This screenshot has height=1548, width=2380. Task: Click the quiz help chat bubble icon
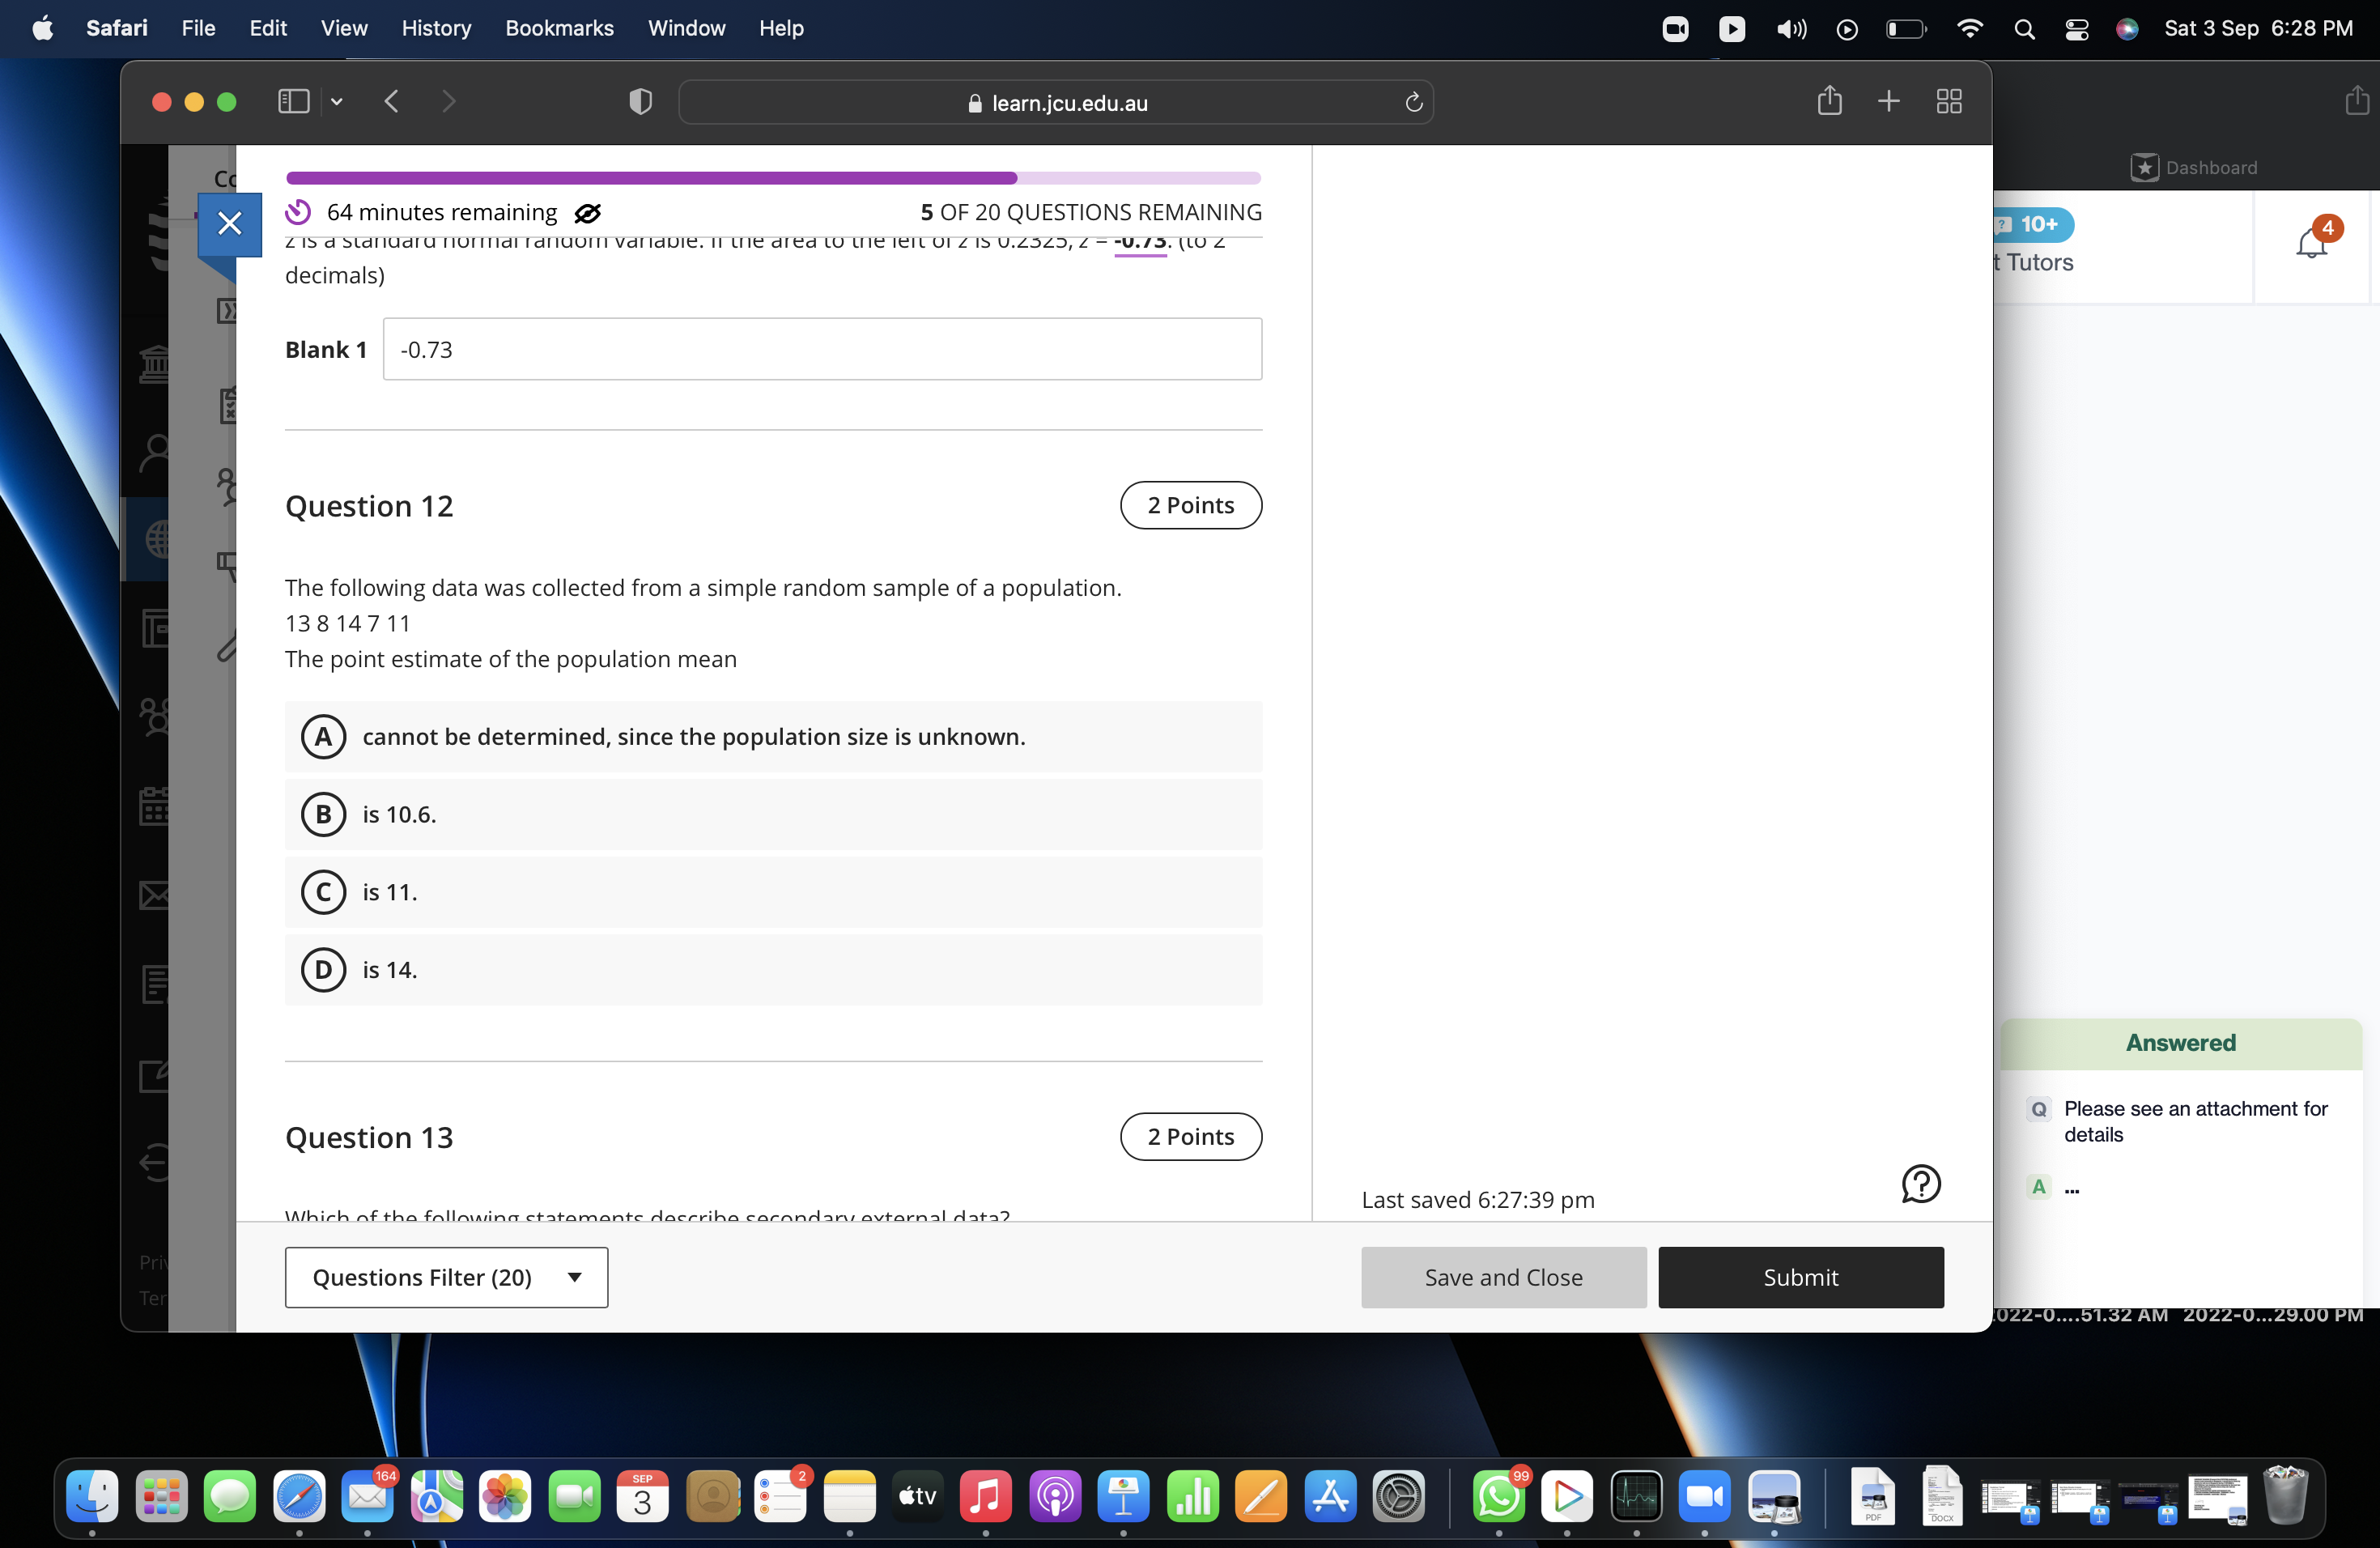[1920, 1184]
